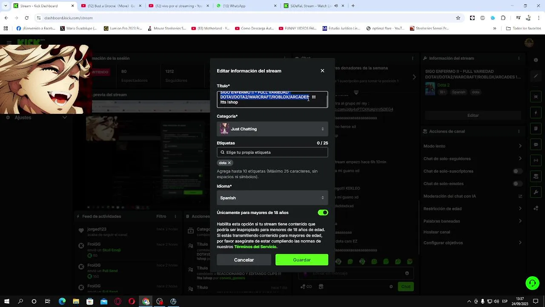Toggle Únicamente para mayores de 18 años

[x=323, y=212]
